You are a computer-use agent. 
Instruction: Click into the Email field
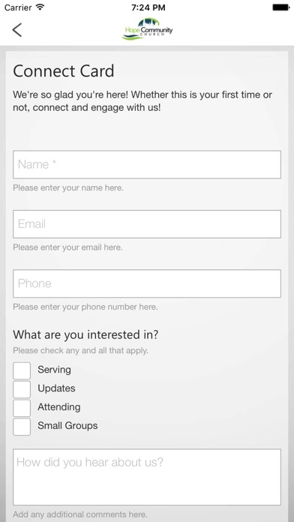pyautogui.click(x=147, y=224)
